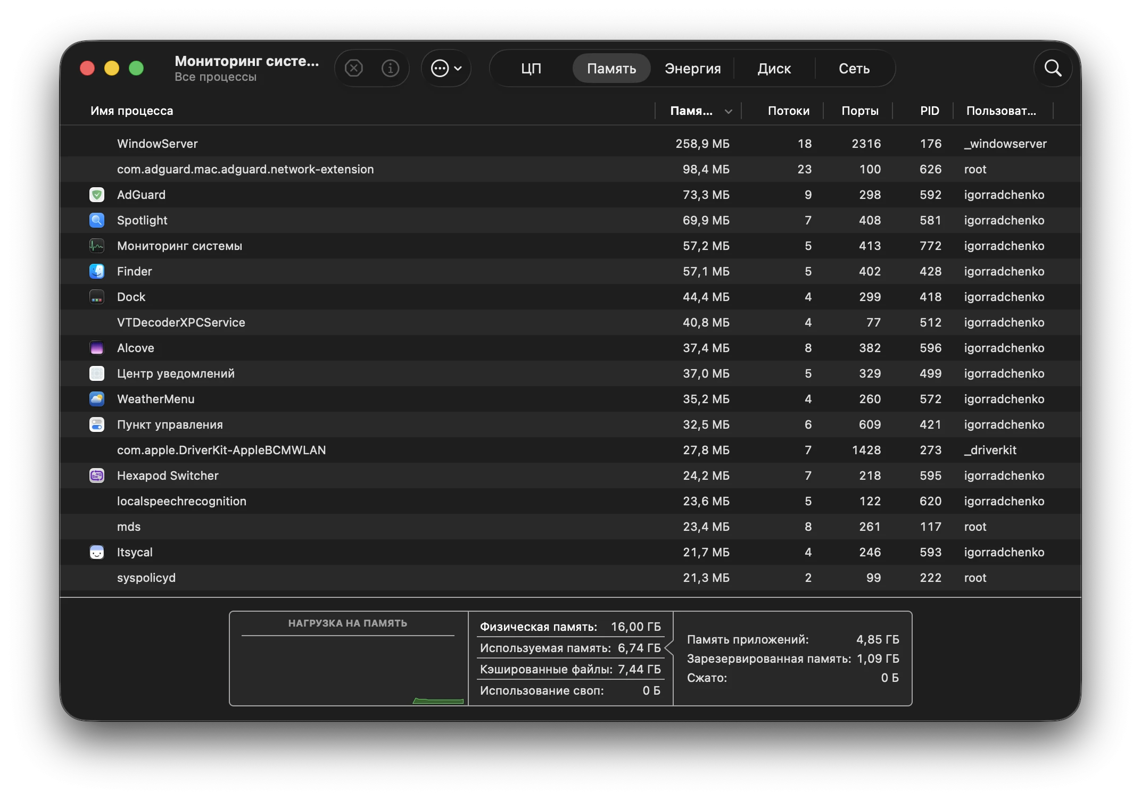Image resolution: width=1141 pixels, height=800 pixels.
Task: Sort by the PID column header
Action: (x=929, y=111)
